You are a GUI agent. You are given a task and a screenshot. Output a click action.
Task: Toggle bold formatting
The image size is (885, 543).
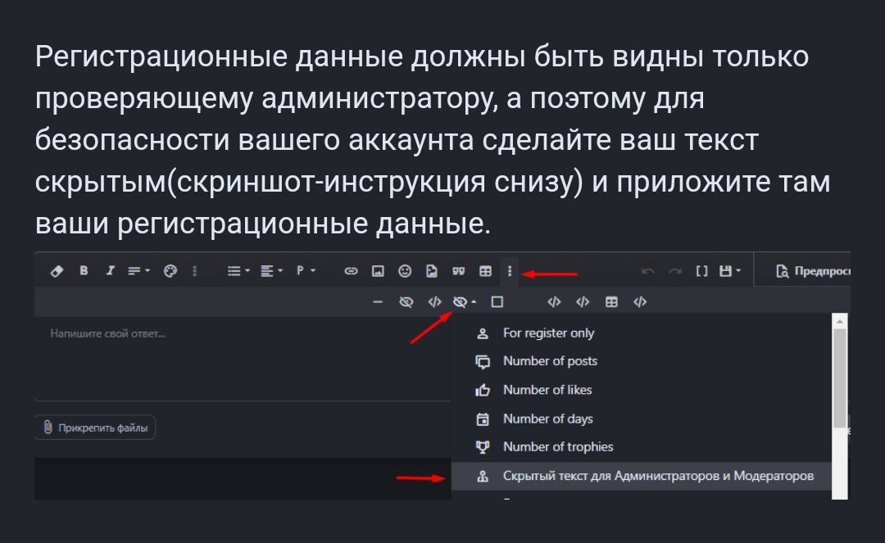click(84, 271)
